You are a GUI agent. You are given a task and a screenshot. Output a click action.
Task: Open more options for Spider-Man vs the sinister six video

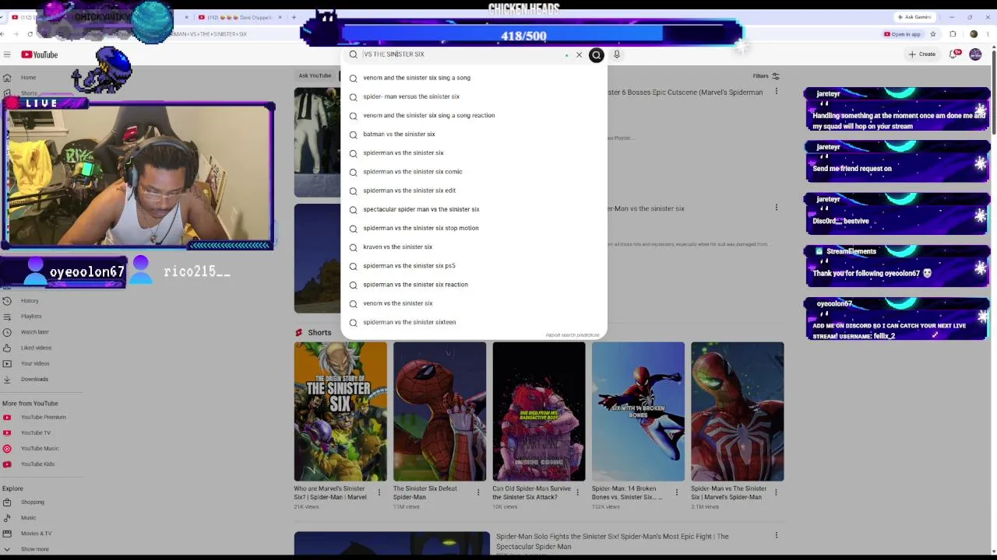tap(776, 208)
